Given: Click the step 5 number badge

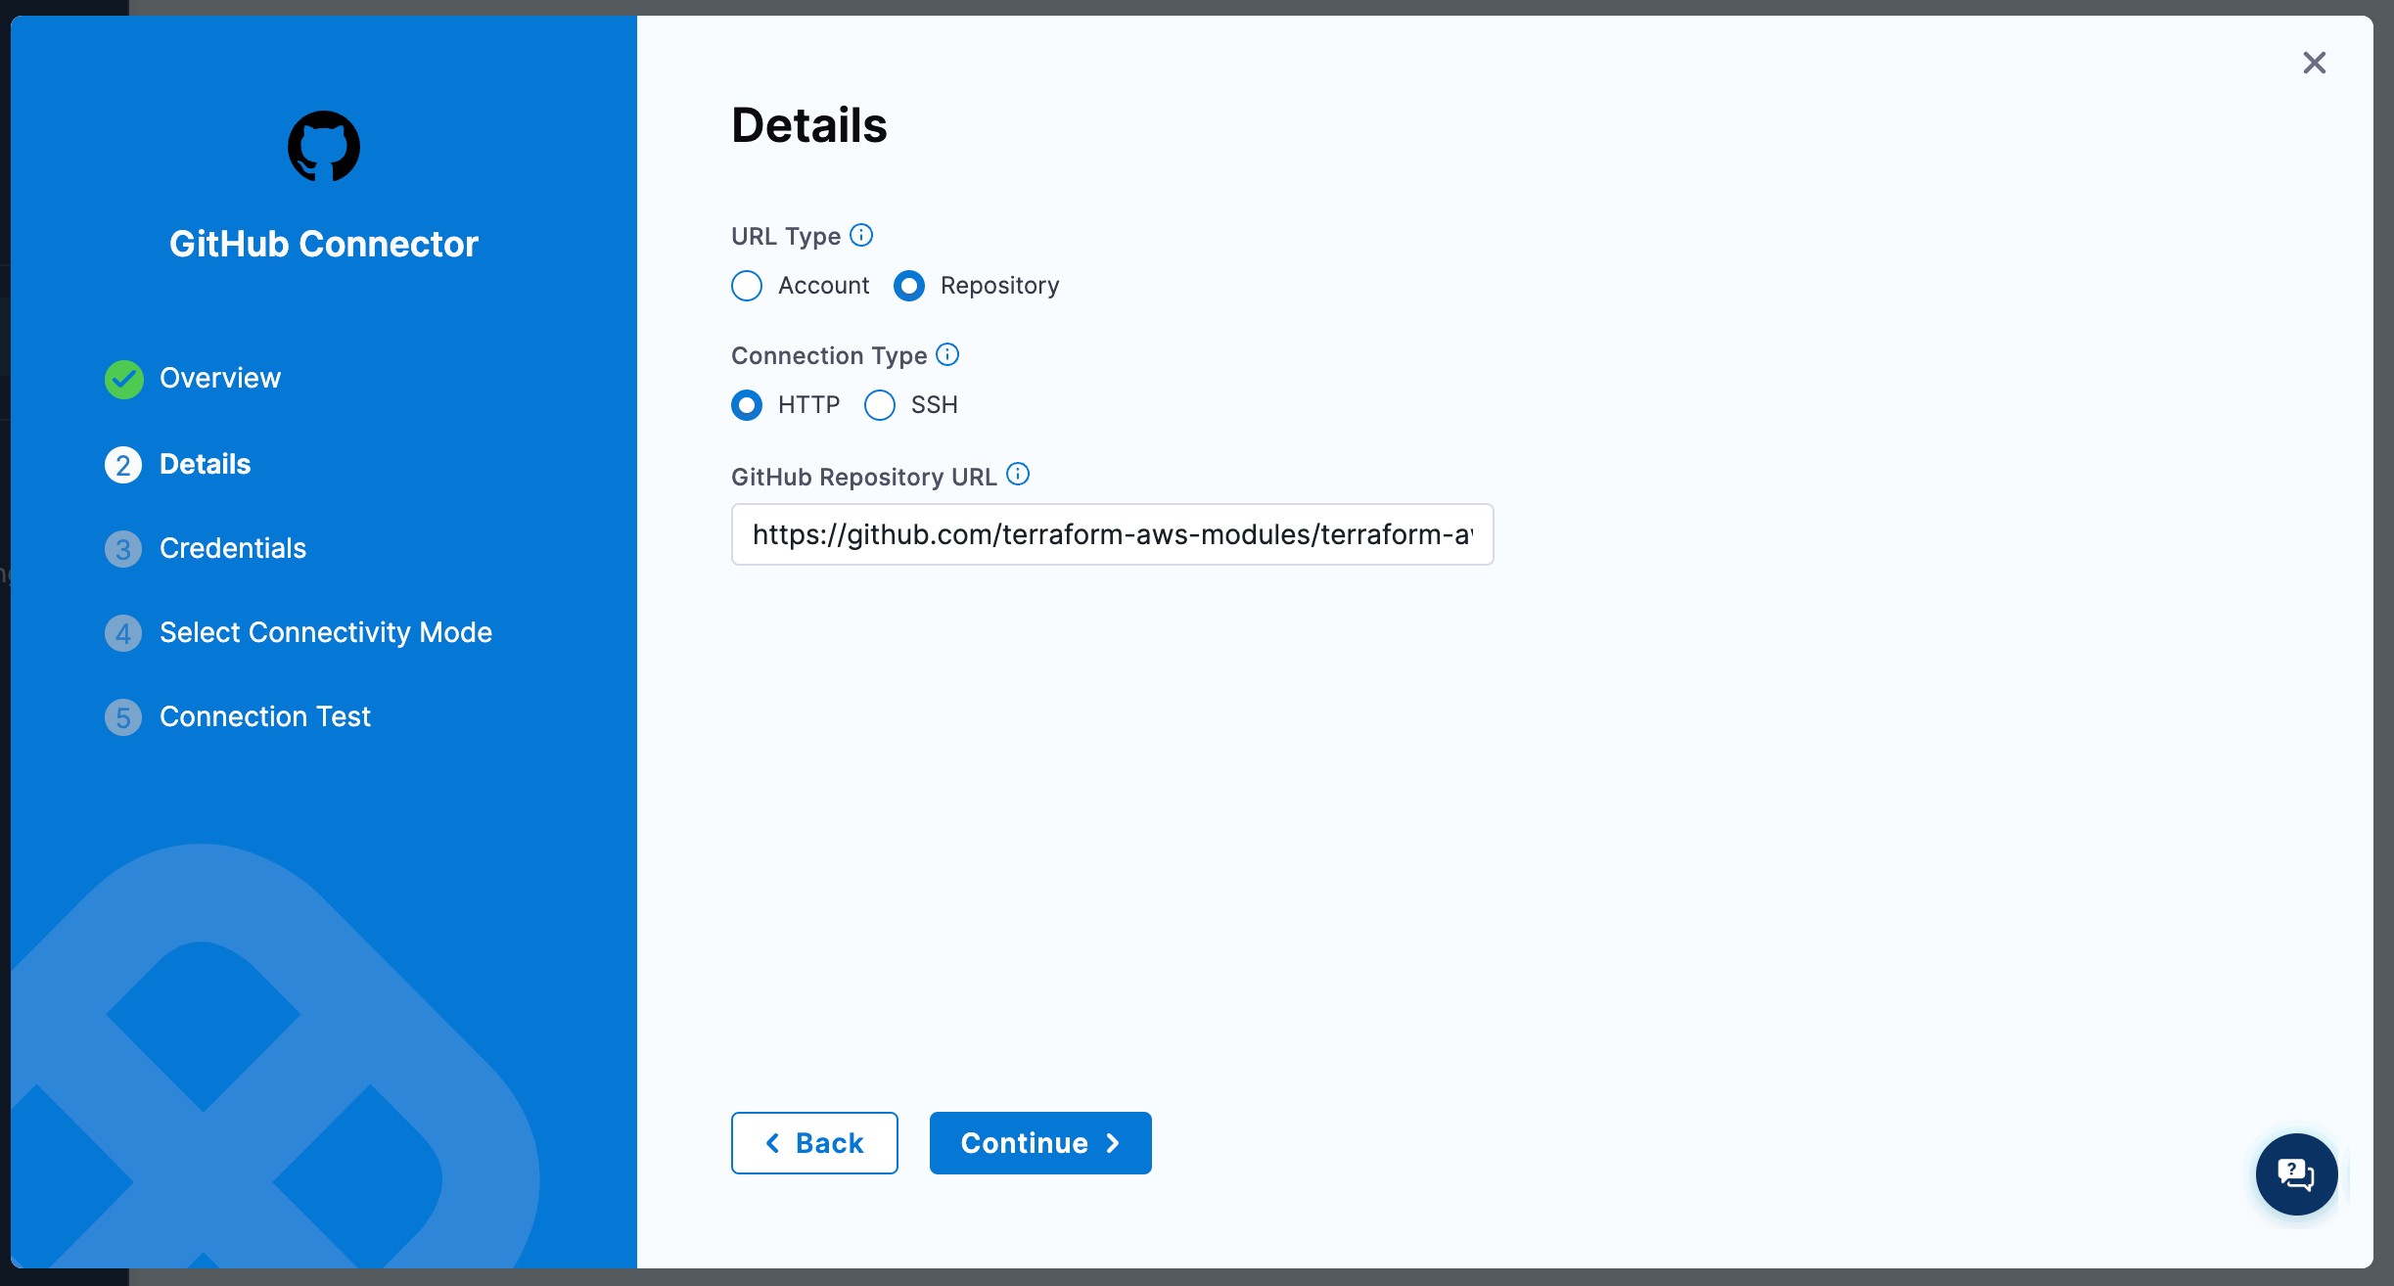Looking at the screenshot, I should pyautogui.click(x=123, y=717).
